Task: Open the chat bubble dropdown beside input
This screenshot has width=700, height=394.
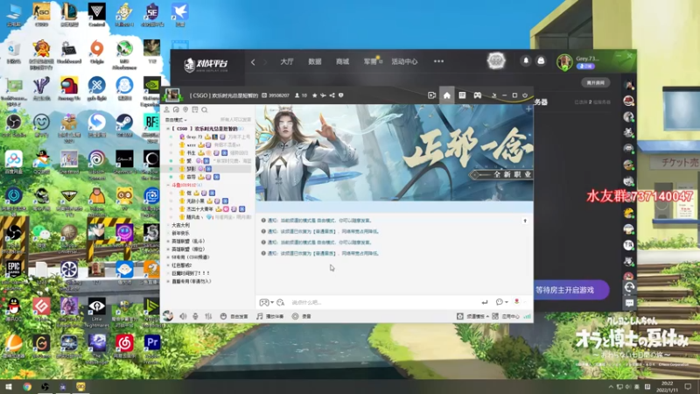Action: [501, 302]
